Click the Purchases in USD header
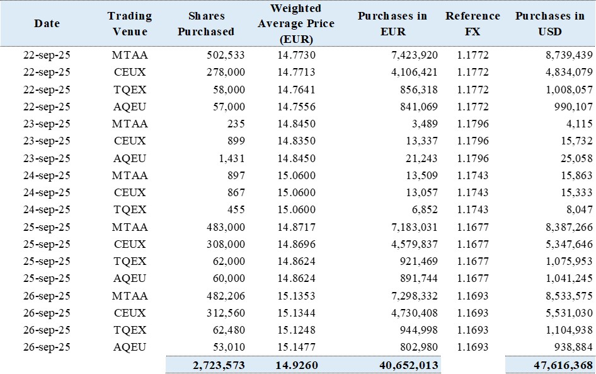The width and height of the screenshot is (596, 374). [x=549, y=24]
